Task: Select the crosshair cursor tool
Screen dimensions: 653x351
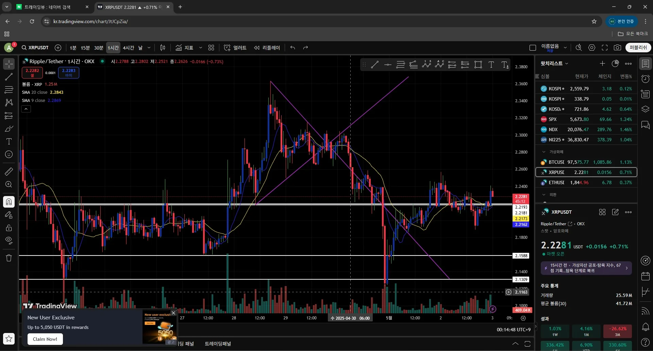Action: coord(9,64)
